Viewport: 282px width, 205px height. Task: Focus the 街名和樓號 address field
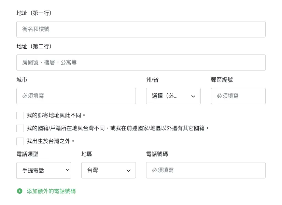click(141, 29)
